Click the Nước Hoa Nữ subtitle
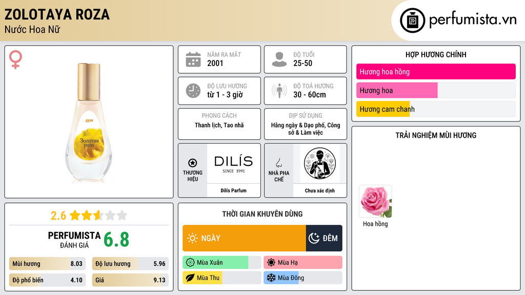The image size is (525, 295). 32,29
